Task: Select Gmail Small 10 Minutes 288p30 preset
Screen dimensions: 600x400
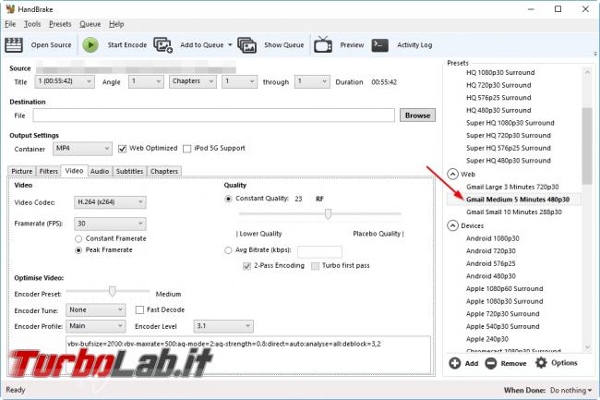Action: [x=514, y=212]
